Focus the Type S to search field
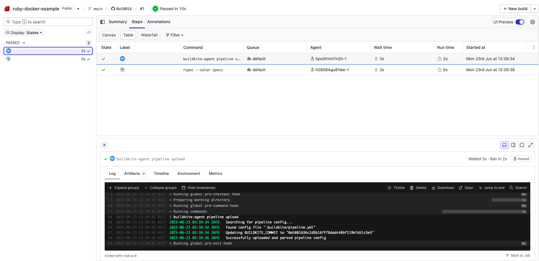This screenshot has height=261, width=539. coord(48,22)
